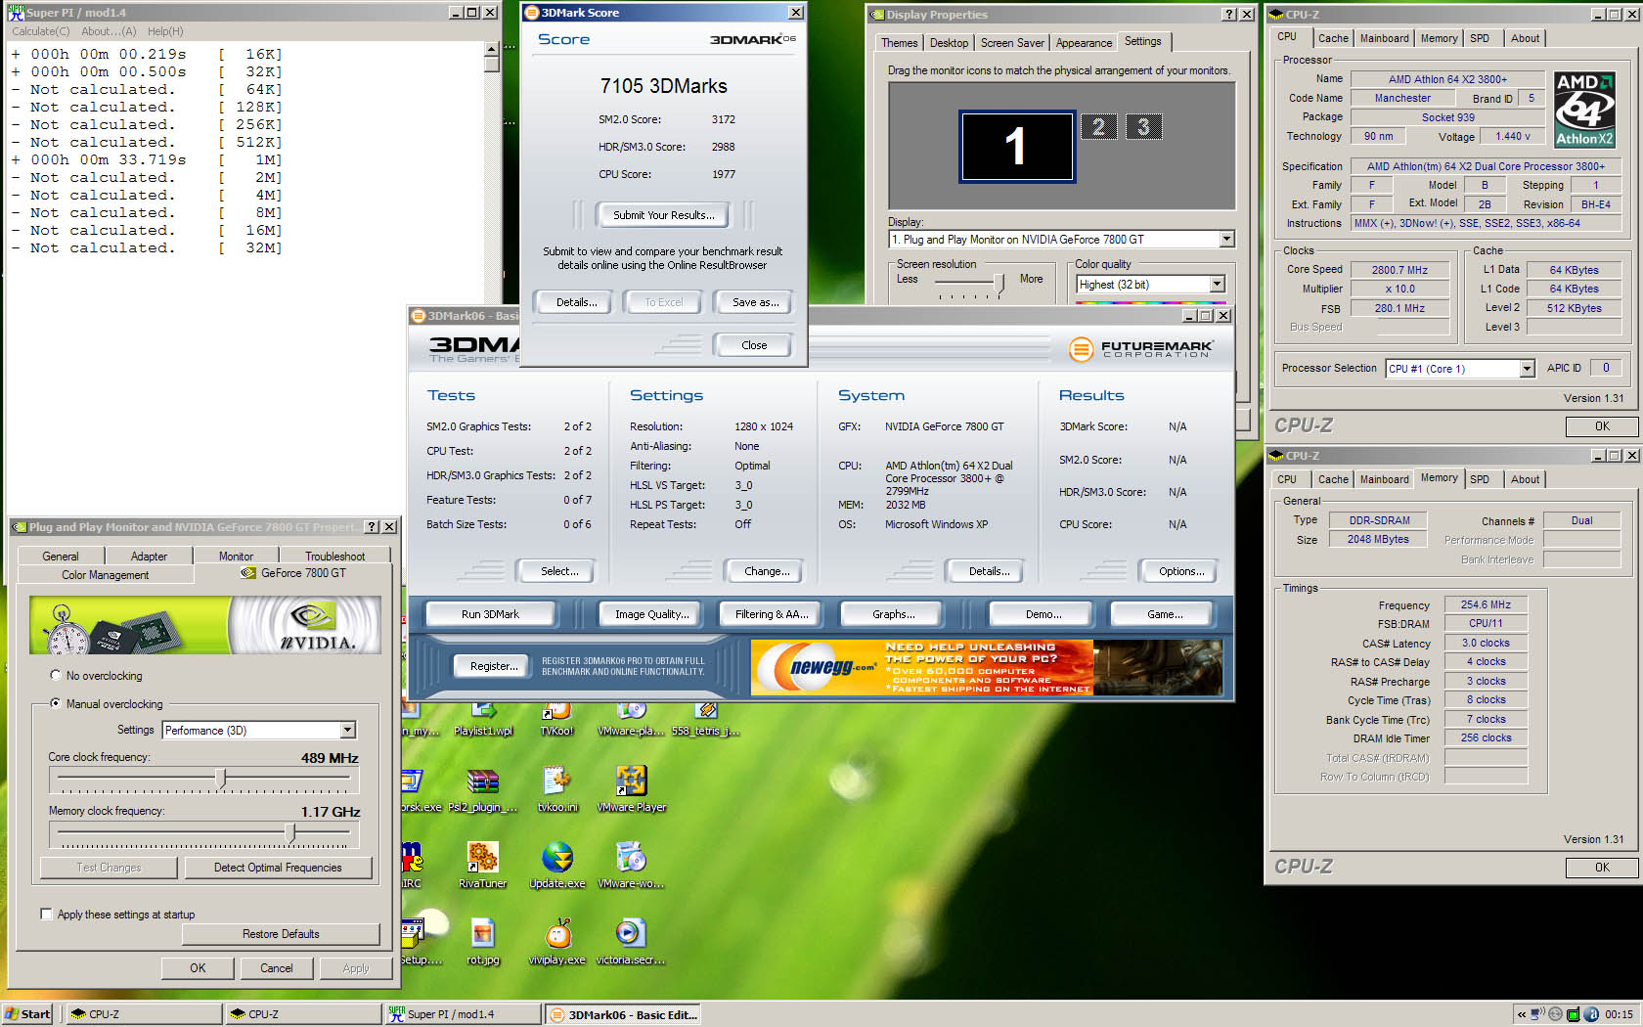This screenshot has height=1027, width=1643.
Task: Switch to the Adapter tab
Action: [149, 556]
